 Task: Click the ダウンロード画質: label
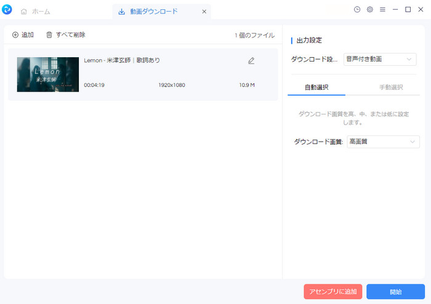pos(318,142)
